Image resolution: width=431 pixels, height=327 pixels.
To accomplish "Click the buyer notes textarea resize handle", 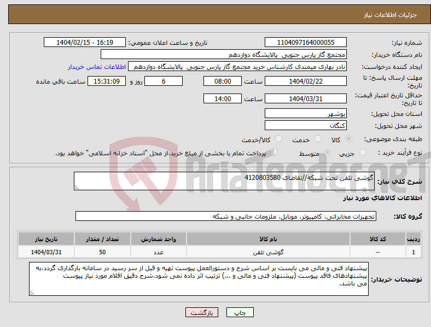I will pyautogui.click(x=32, y=293).
